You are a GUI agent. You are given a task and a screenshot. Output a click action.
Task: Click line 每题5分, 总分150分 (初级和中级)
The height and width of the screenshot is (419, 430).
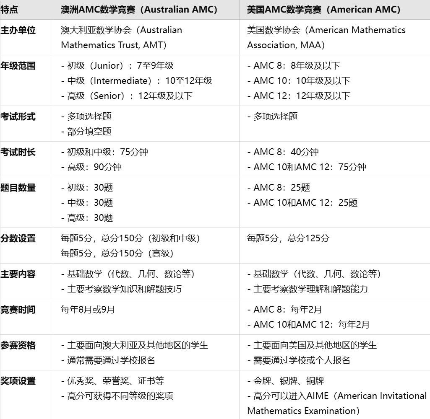coord(130,238)
